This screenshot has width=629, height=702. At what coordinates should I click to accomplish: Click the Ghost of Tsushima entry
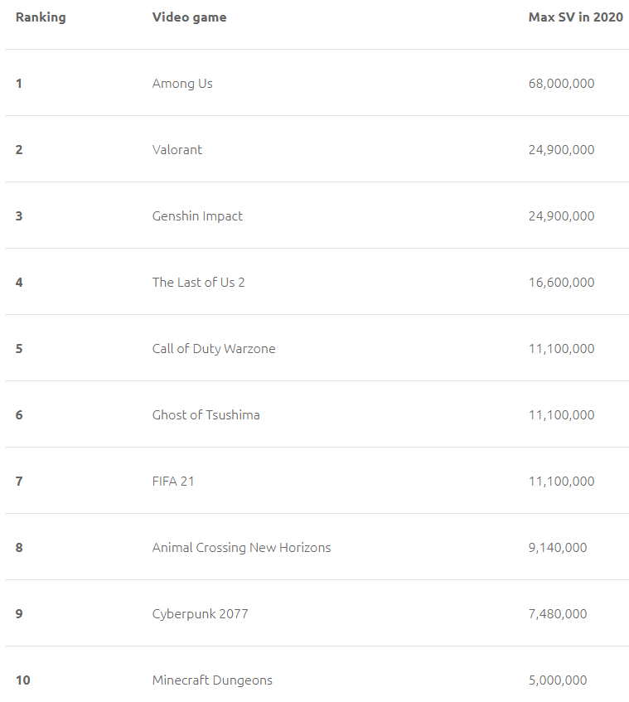pos(206,415)
